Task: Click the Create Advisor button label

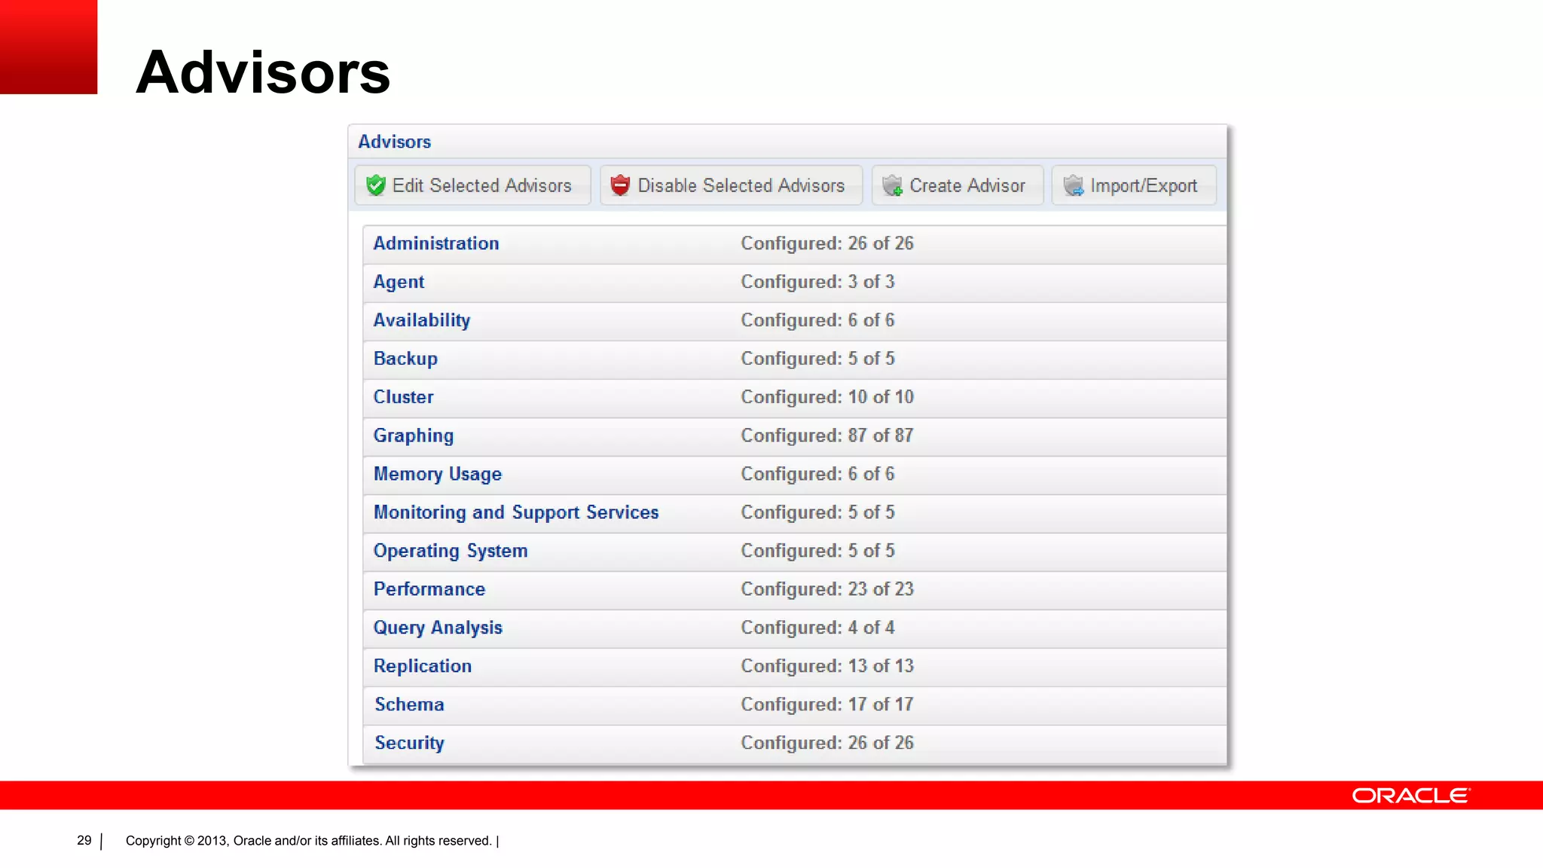Action: (967, 185)
